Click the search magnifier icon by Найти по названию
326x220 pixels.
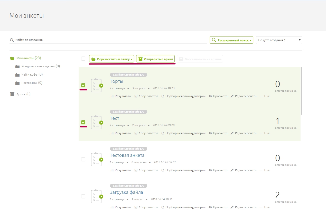[12, 40]
